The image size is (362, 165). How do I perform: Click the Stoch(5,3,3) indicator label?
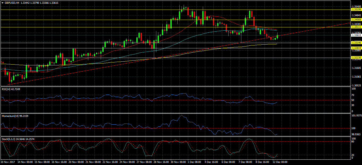click(x=18, y=139)
